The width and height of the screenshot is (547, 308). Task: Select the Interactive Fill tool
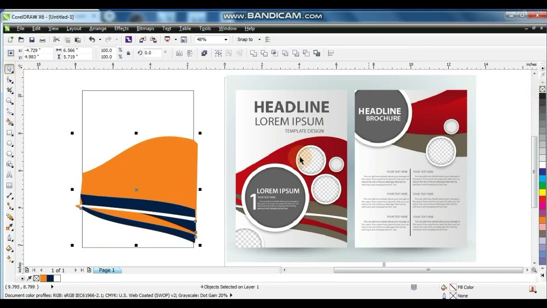9,259
